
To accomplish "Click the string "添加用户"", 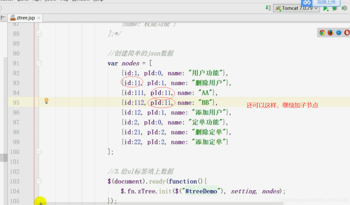I will pyautogui.click(x=209, y=112).
